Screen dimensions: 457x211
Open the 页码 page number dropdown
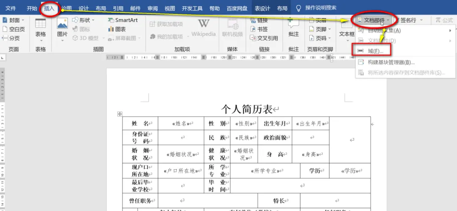pyautogui.click(x=320, y=38)
